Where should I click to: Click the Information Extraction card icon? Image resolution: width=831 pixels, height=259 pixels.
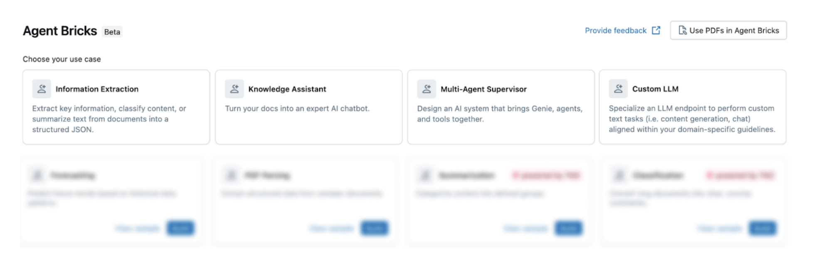point(42,89)
